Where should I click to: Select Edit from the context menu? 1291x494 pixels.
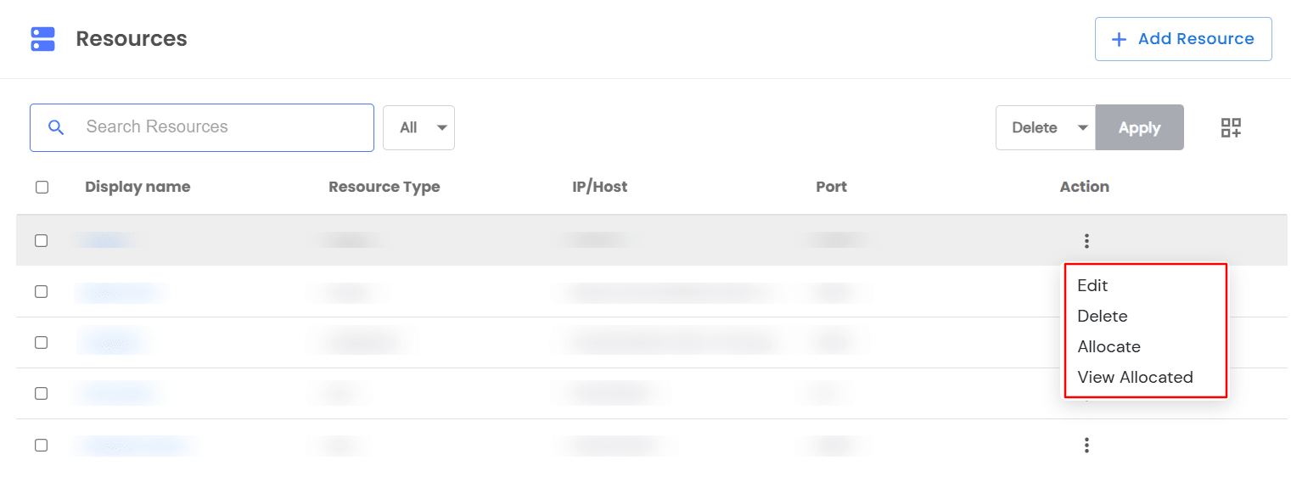click(x=1092, y=285)
